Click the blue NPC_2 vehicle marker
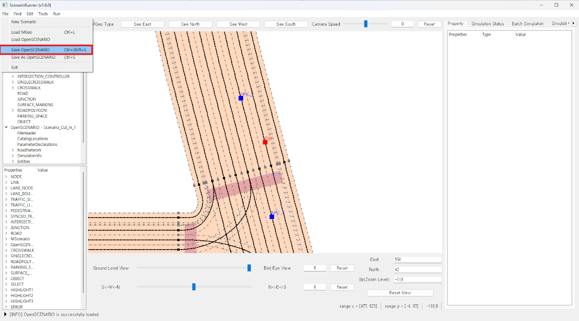This screenshot has height=321, width=579. click(272, 217)
